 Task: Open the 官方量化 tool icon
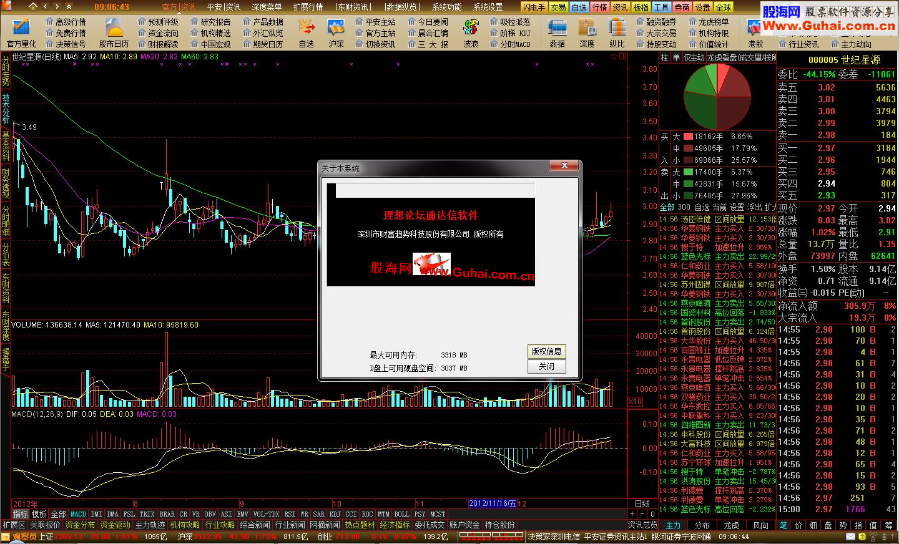tap(21, 27)
